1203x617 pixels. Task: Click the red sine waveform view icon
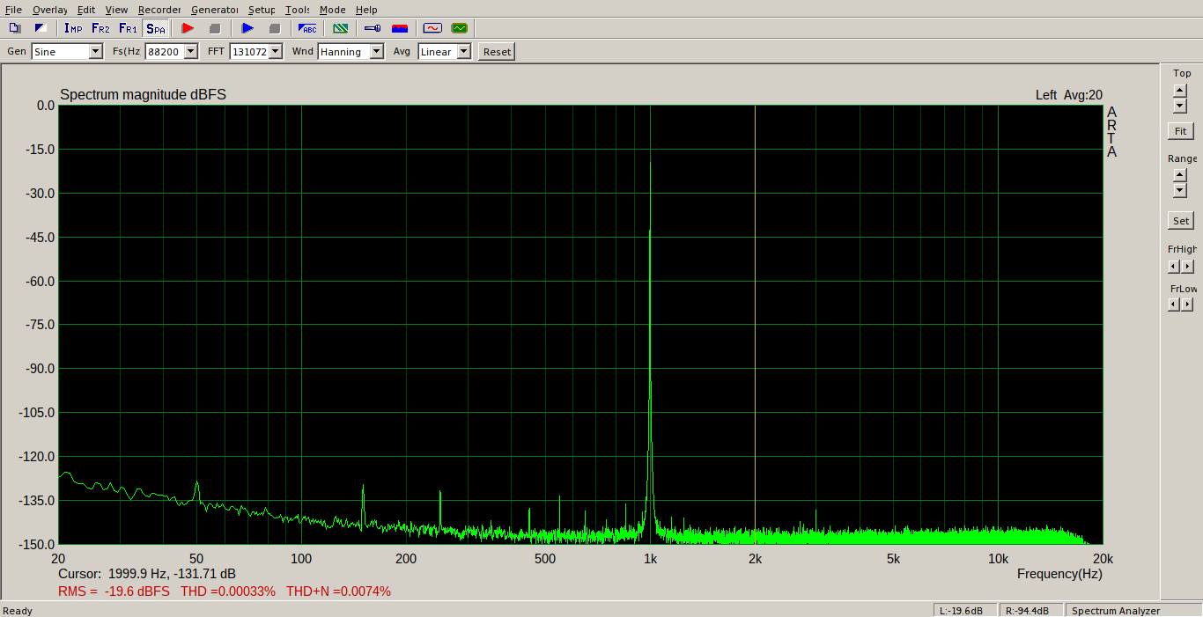(x=432, y=28)
